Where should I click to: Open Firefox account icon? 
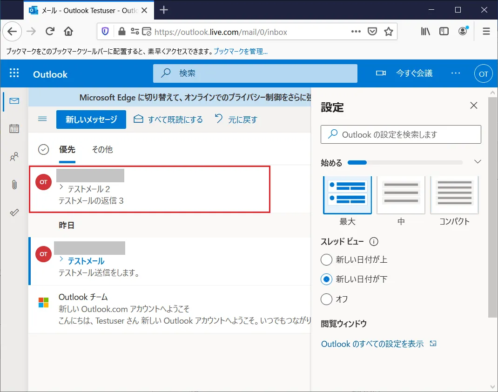[463, 31]
